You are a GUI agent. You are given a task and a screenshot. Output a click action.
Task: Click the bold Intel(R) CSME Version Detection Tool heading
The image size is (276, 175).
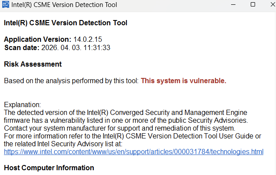point(65,23)
